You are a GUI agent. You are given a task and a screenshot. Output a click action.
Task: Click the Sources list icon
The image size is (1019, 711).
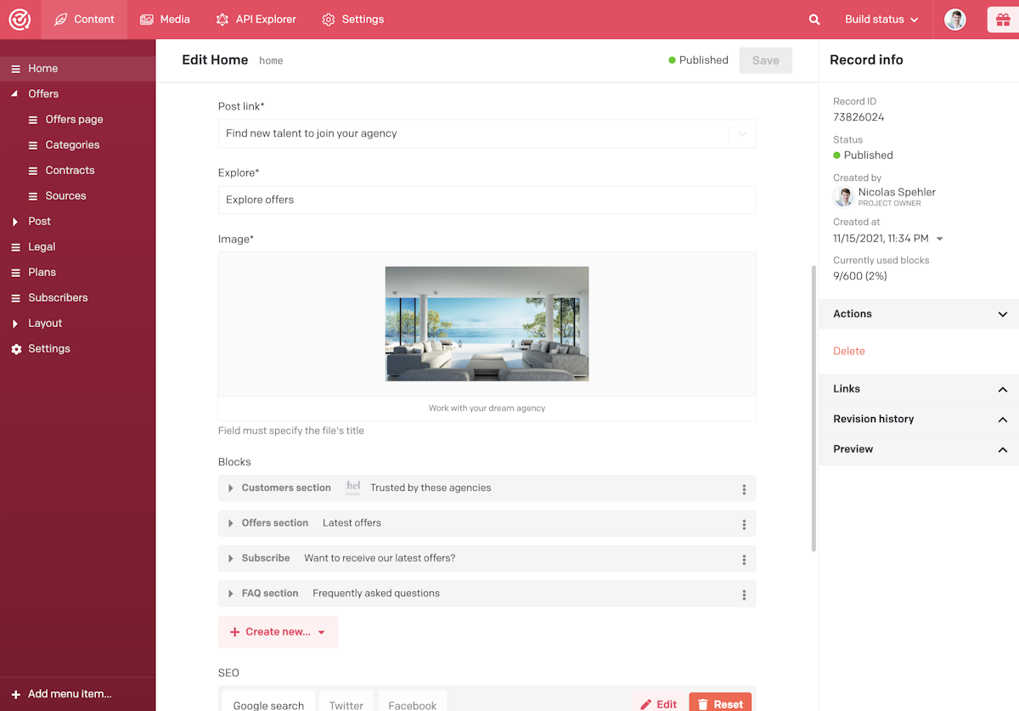33,196
